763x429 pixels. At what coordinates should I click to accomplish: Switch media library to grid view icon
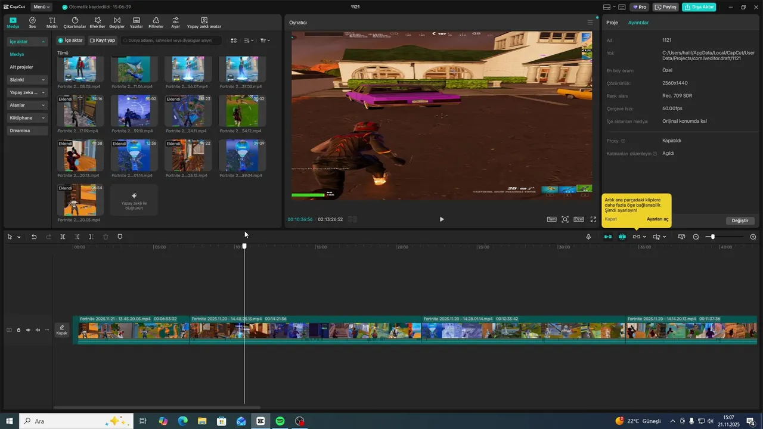click(x=234, y=41)
